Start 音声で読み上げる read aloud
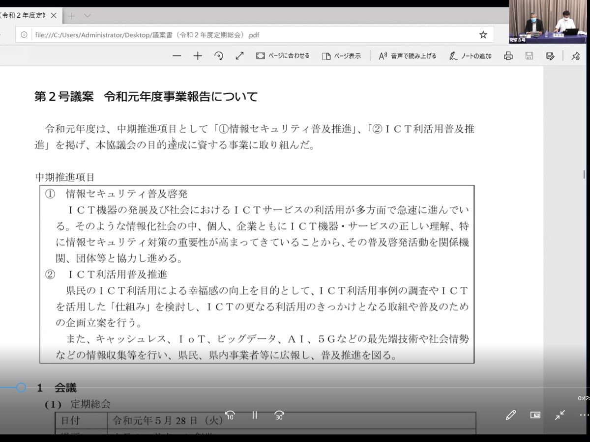This screenshot has height=442, width=590. coord(407,56)
